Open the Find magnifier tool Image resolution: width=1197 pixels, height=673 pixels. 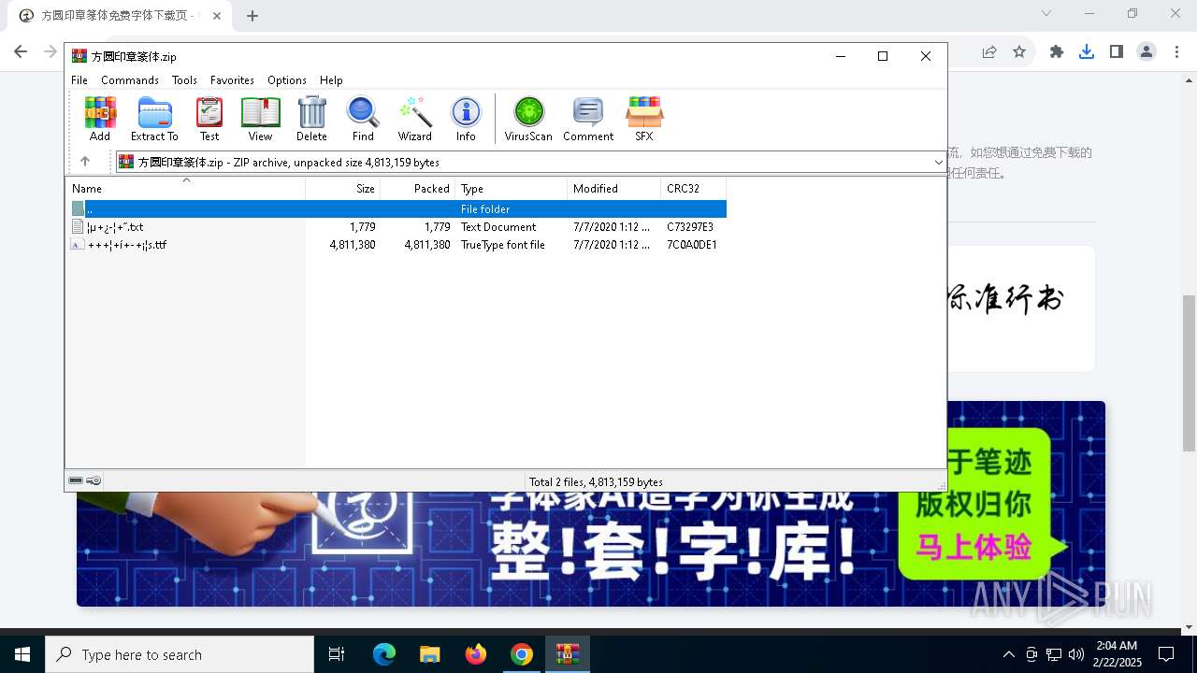pyautogui.click(x=363, y=119)
